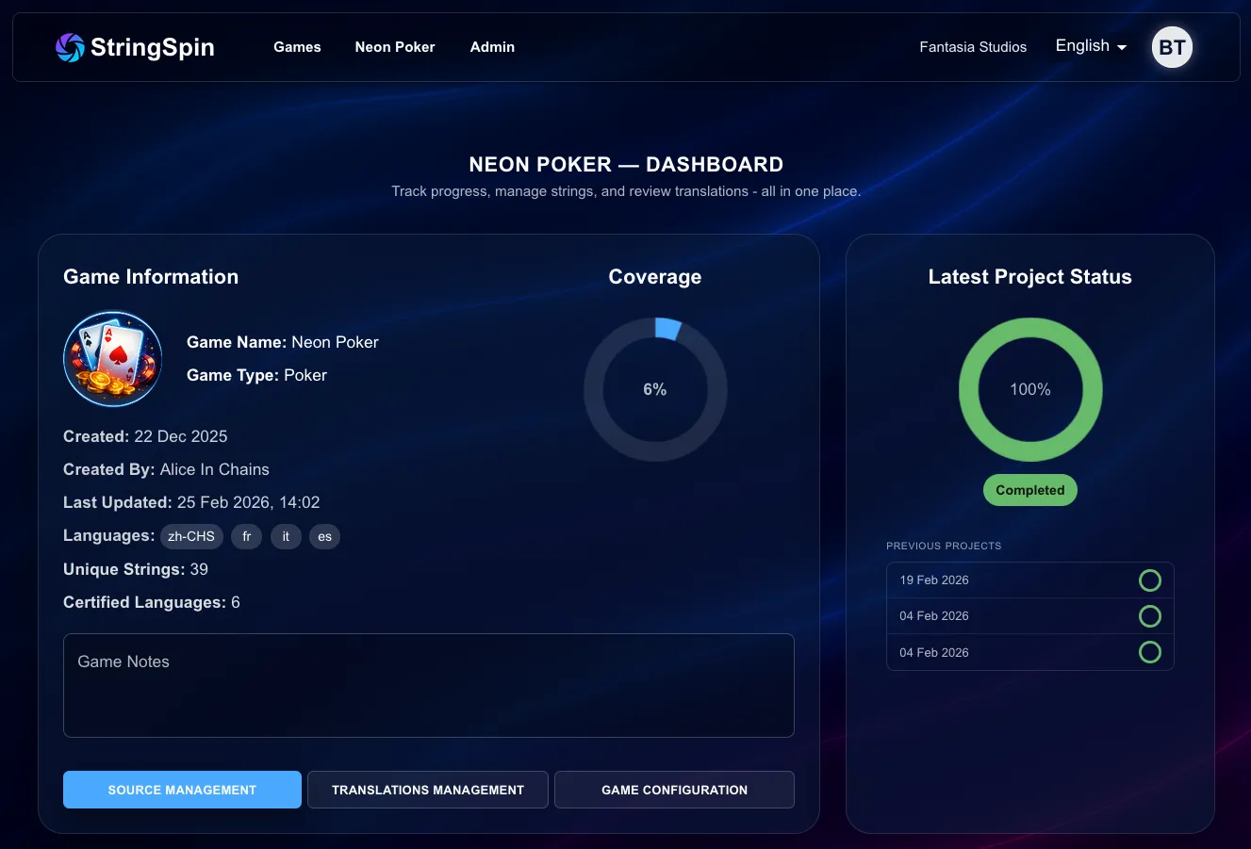Open the Admin menu item
This screenshot has width=1251, height=849.
(x=492, y=47)
